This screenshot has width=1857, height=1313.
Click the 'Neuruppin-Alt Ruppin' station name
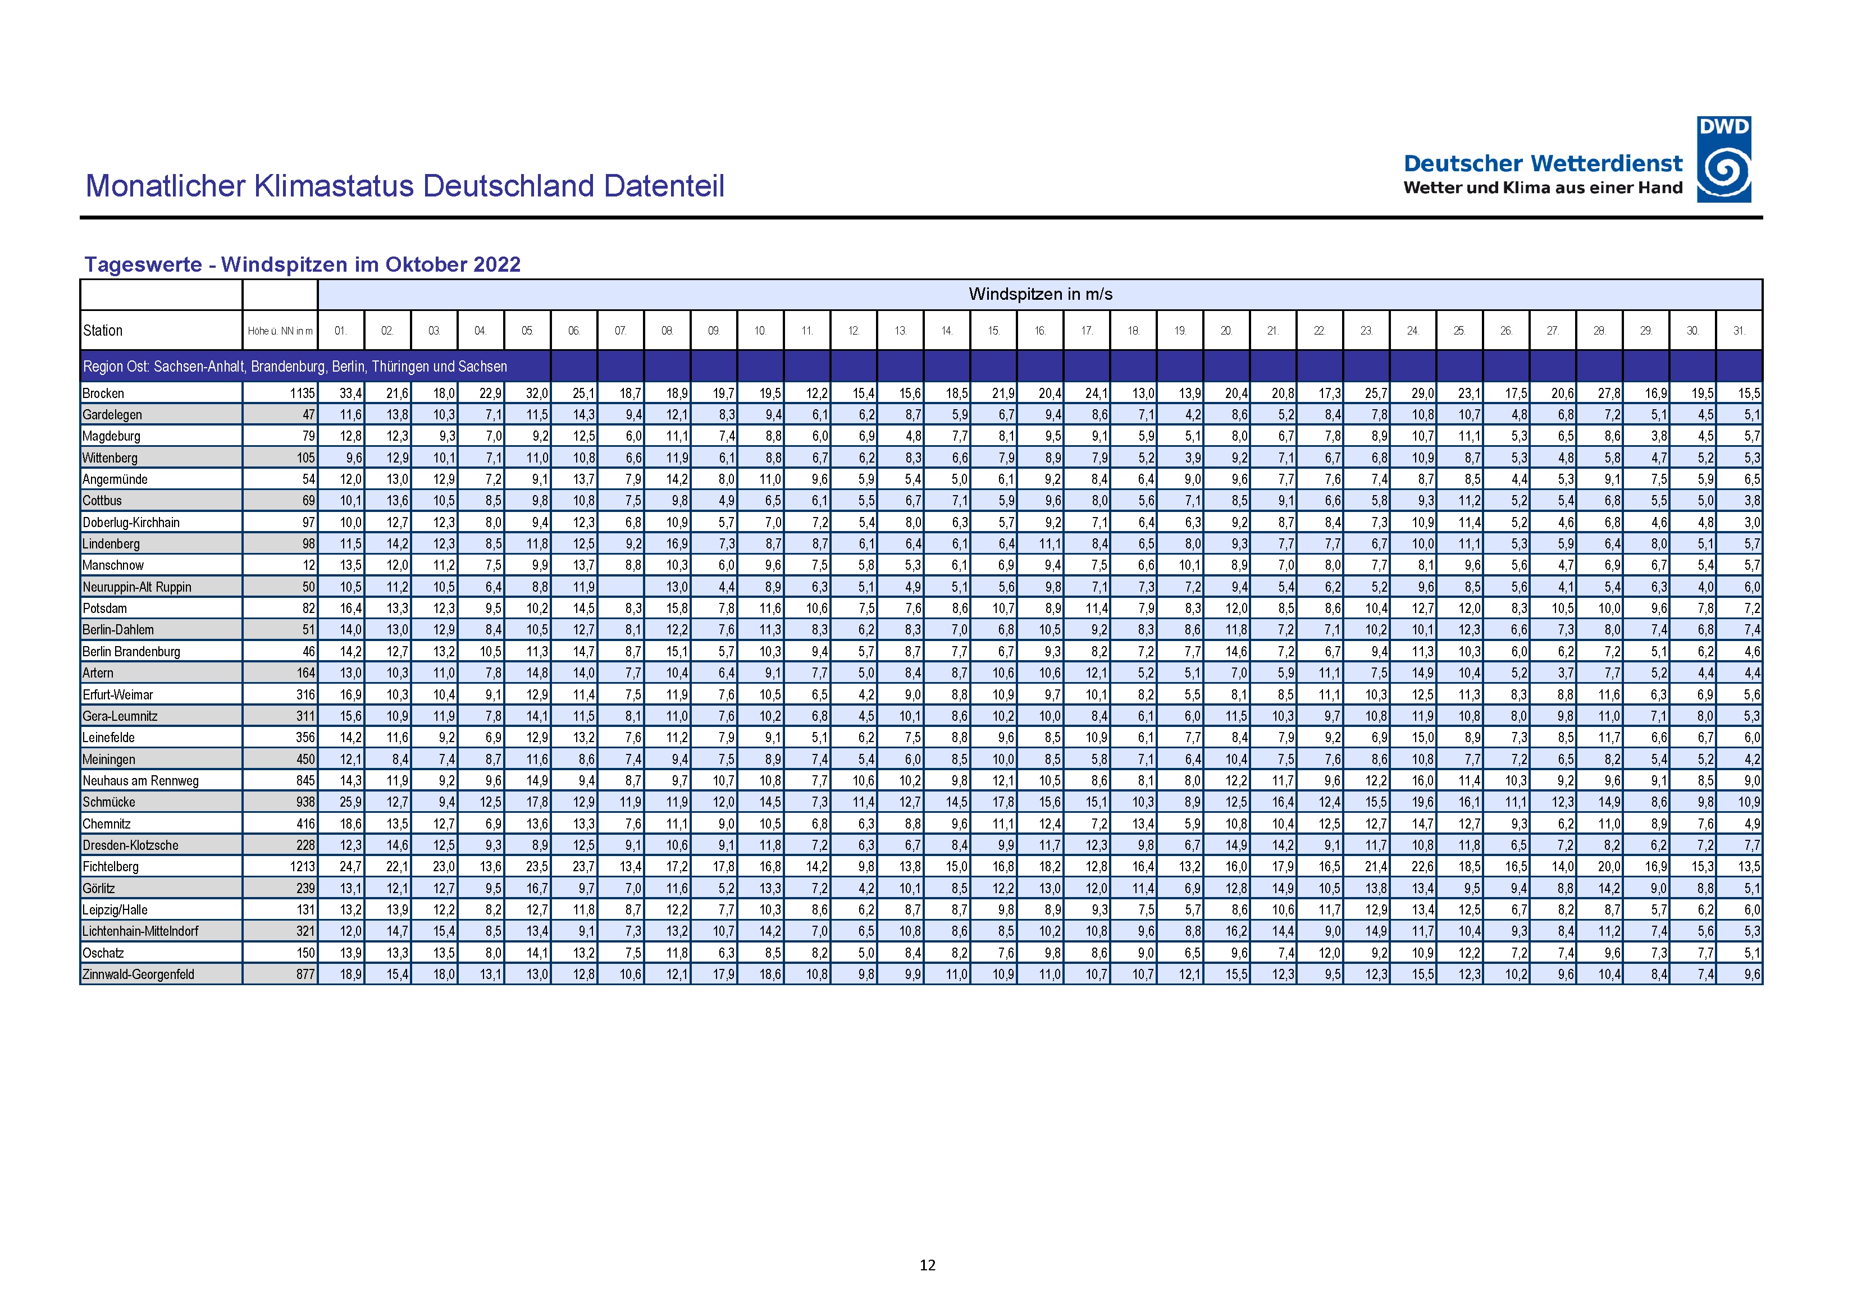pos(136,587)
